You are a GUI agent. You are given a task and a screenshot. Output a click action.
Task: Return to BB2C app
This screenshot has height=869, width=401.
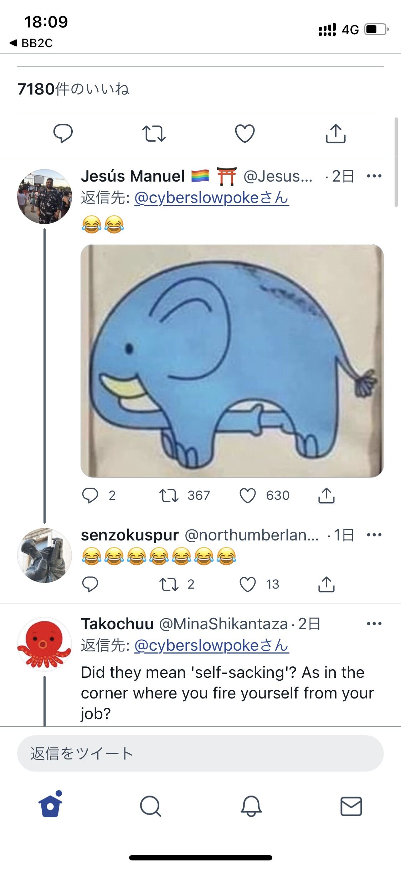[x=31, y=43]
